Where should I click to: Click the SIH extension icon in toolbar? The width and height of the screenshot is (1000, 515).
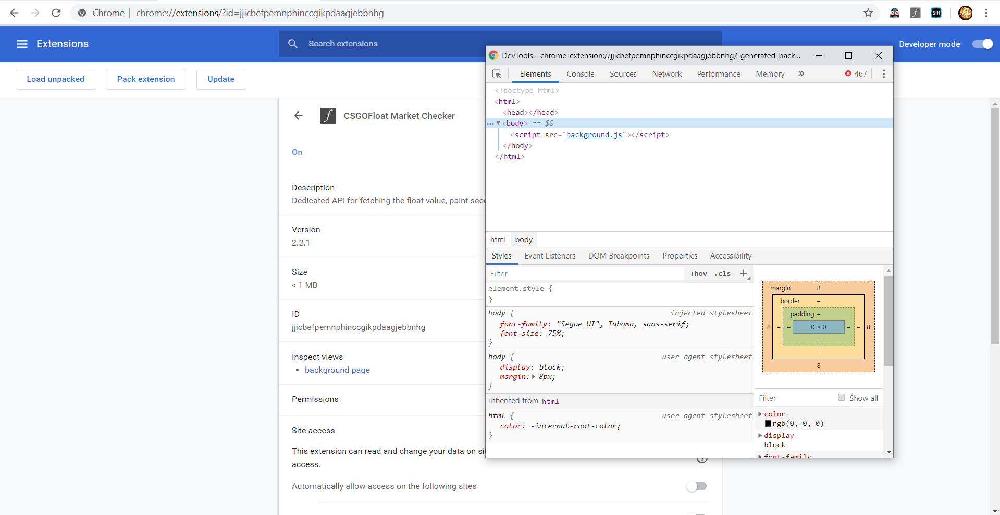coord(936,13)
